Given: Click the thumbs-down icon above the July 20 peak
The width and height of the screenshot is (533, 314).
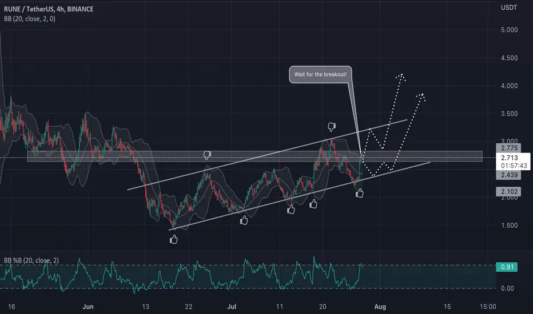Looking at the screenshot, I should click(x=332, y=127).
